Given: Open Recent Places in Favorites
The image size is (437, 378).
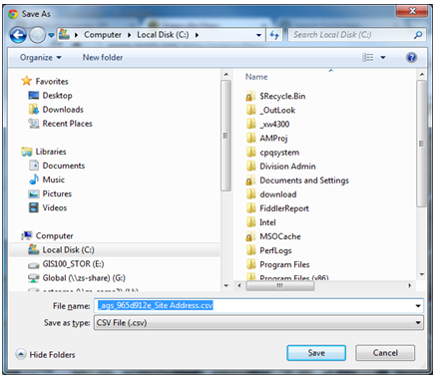Looking at the screenshot, I should point(67,124).
